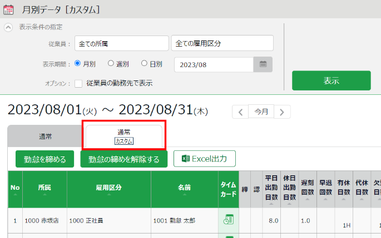Image resolution: width=381 pixels, height=238 pixels.
Task: Switch to the first 通常 tab
Action: 45,136
